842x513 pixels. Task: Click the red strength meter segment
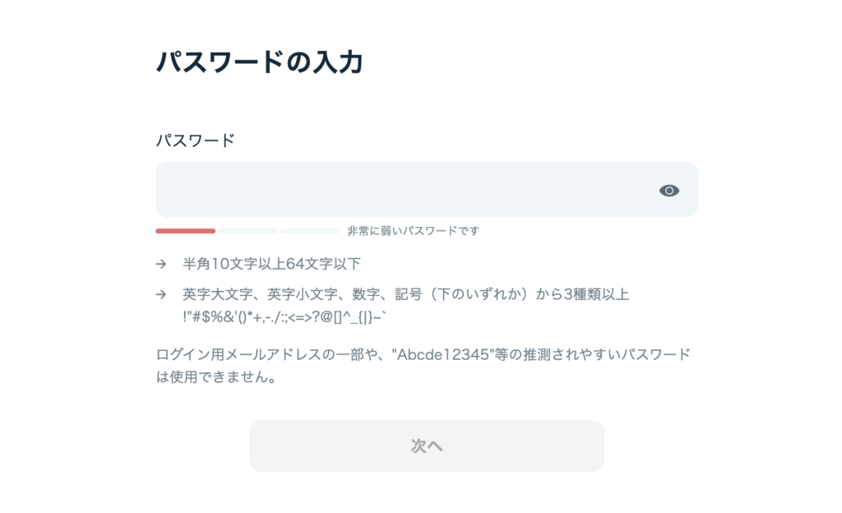click(x=185, y=231)
